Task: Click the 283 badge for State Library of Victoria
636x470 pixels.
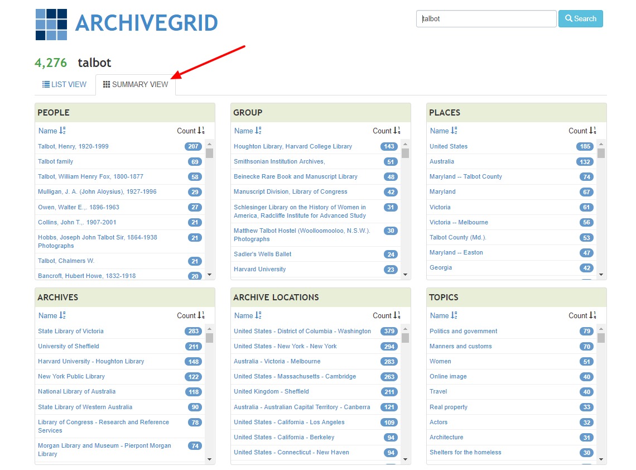Action: coord(193,331)
